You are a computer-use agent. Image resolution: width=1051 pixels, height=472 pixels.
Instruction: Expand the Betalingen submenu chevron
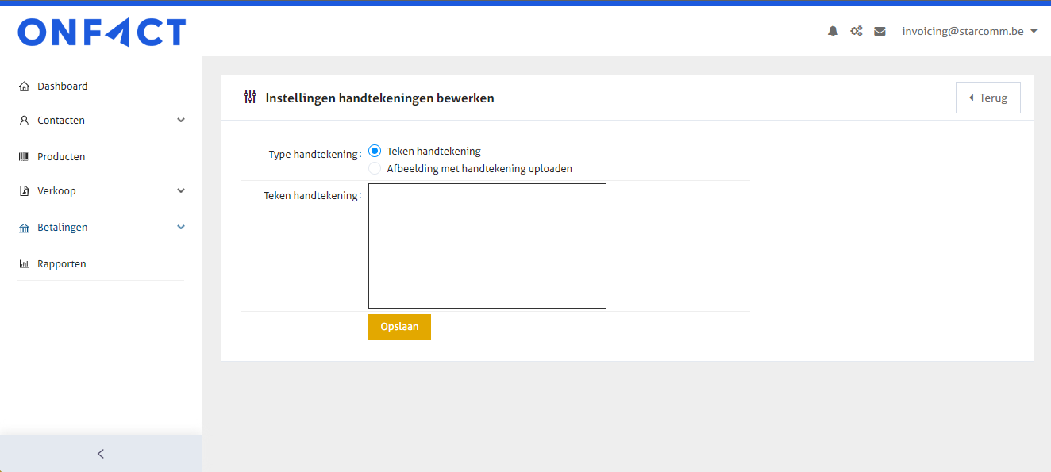click(x=181, y=228)
